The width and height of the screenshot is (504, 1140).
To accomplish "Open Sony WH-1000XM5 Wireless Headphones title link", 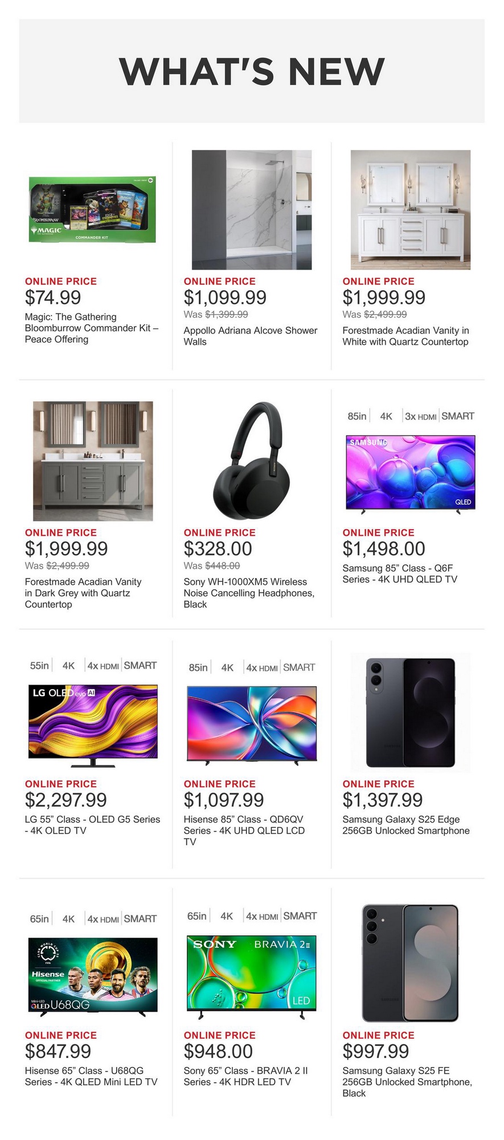I will tap(248, 593).
